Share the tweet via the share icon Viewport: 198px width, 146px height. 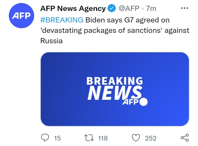(184, 138)
